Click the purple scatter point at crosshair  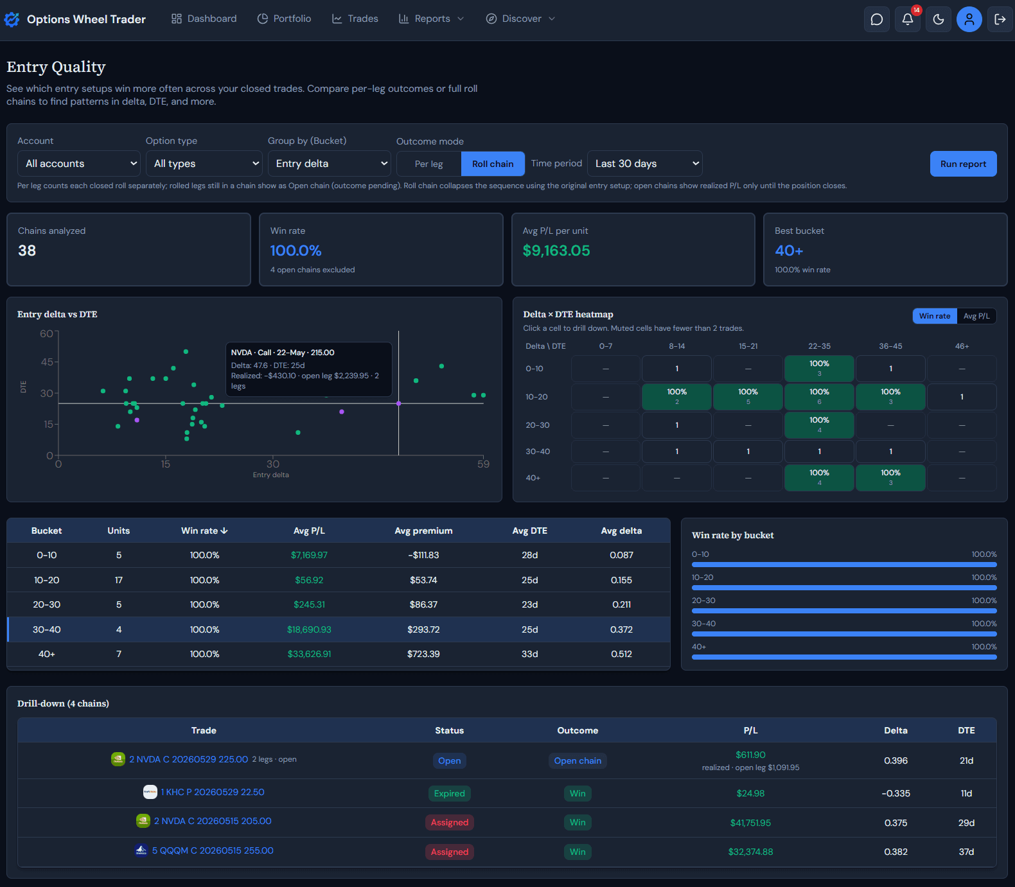click(x=398, y=403)
